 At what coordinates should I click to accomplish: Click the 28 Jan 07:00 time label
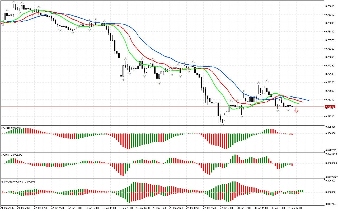click(244, 208)
